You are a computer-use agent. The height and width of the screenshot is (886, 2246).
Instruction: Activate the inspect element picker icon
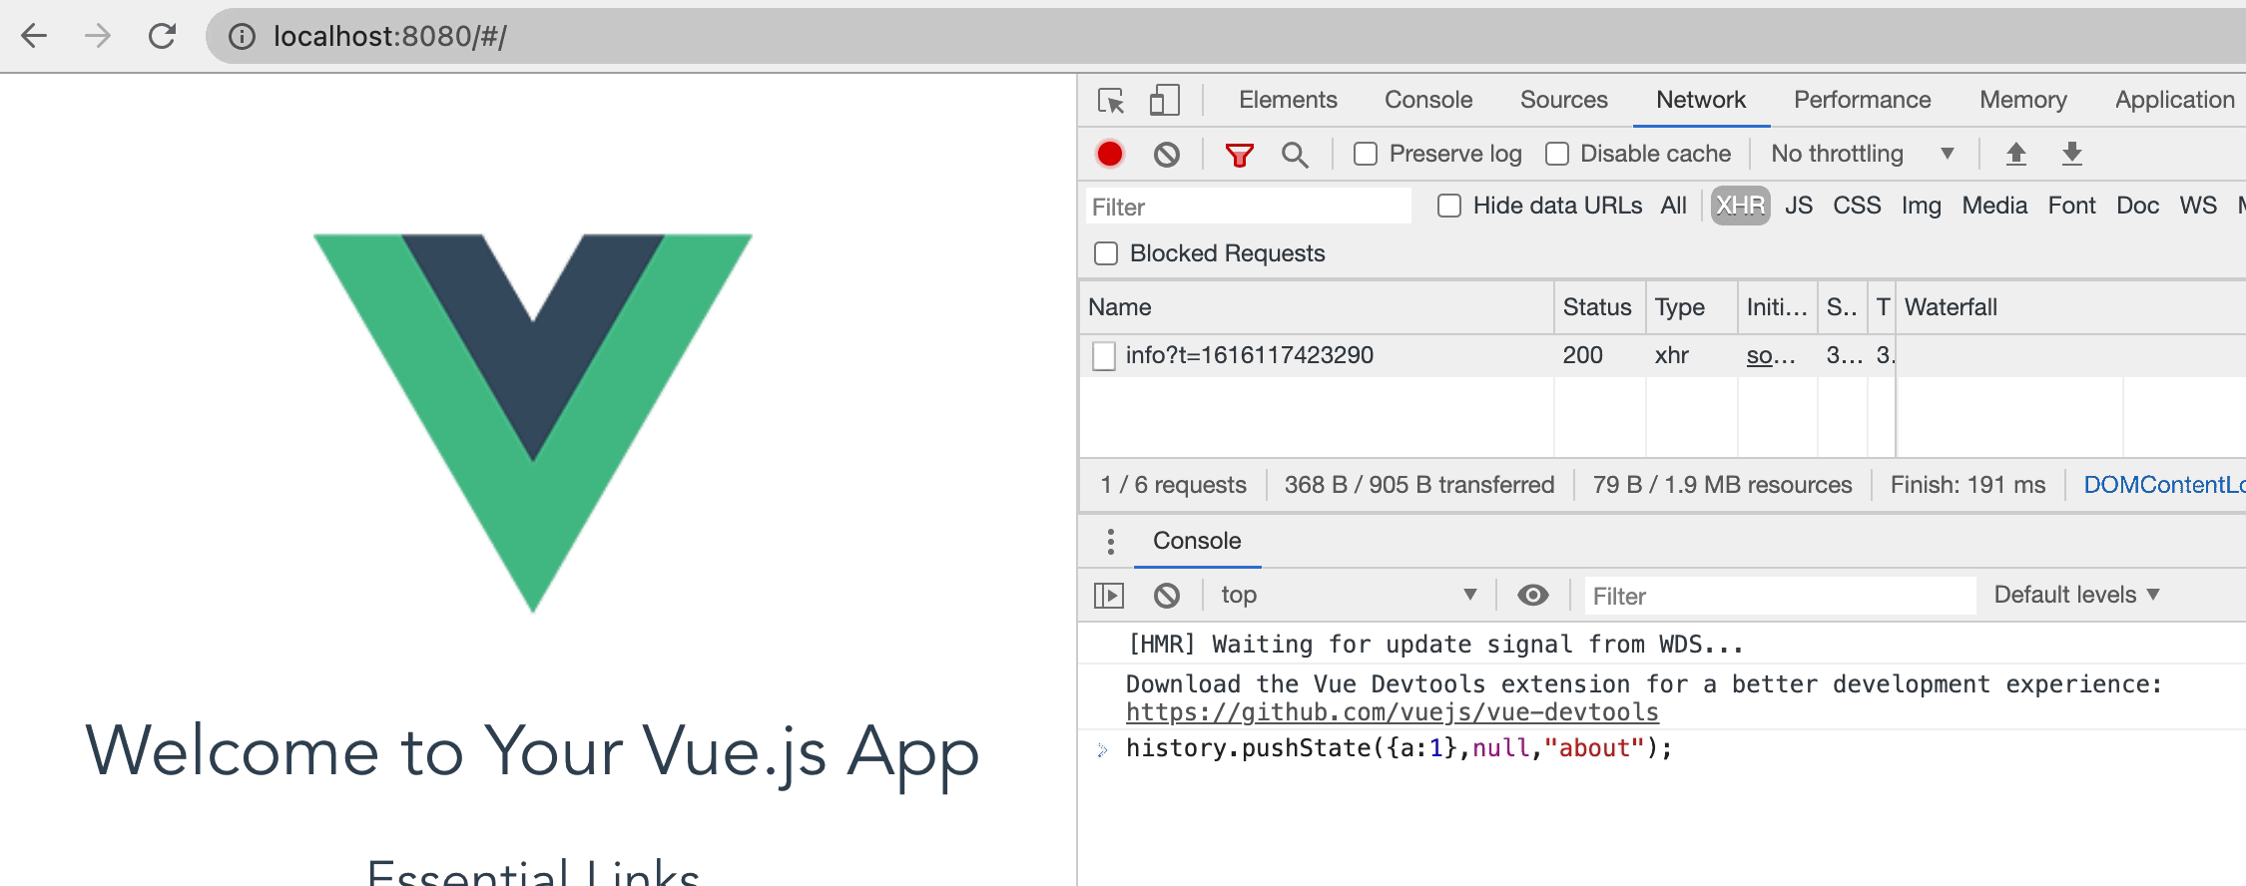(1111, 101)
